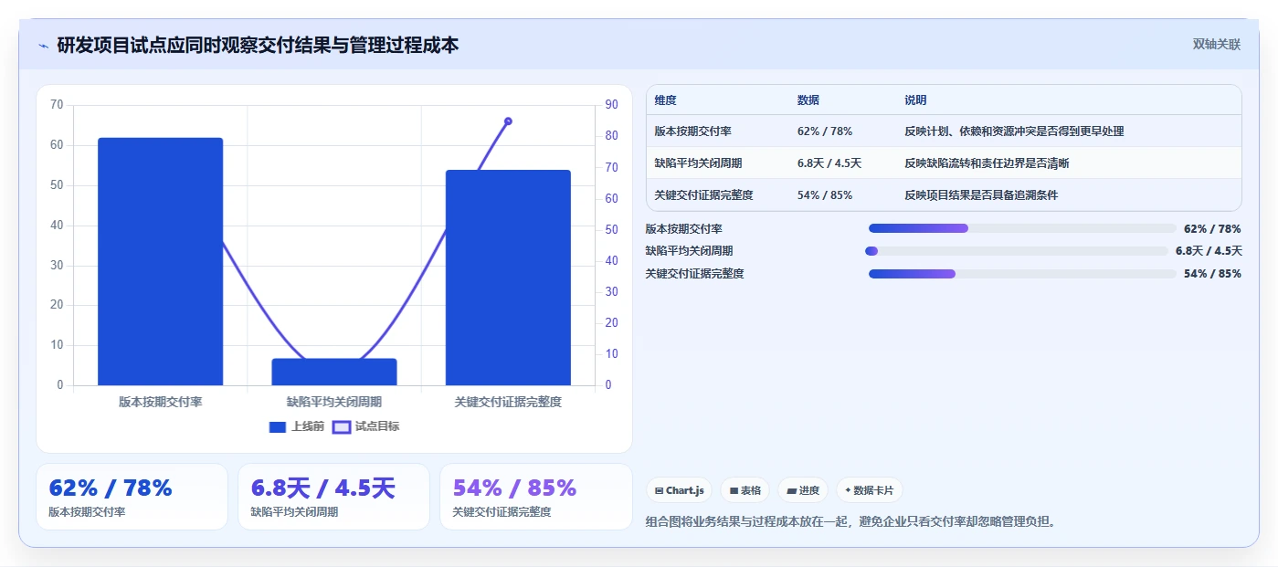
Task: Click the 关键交付证据完整度 label in the progress list
Action: point(694,274)
